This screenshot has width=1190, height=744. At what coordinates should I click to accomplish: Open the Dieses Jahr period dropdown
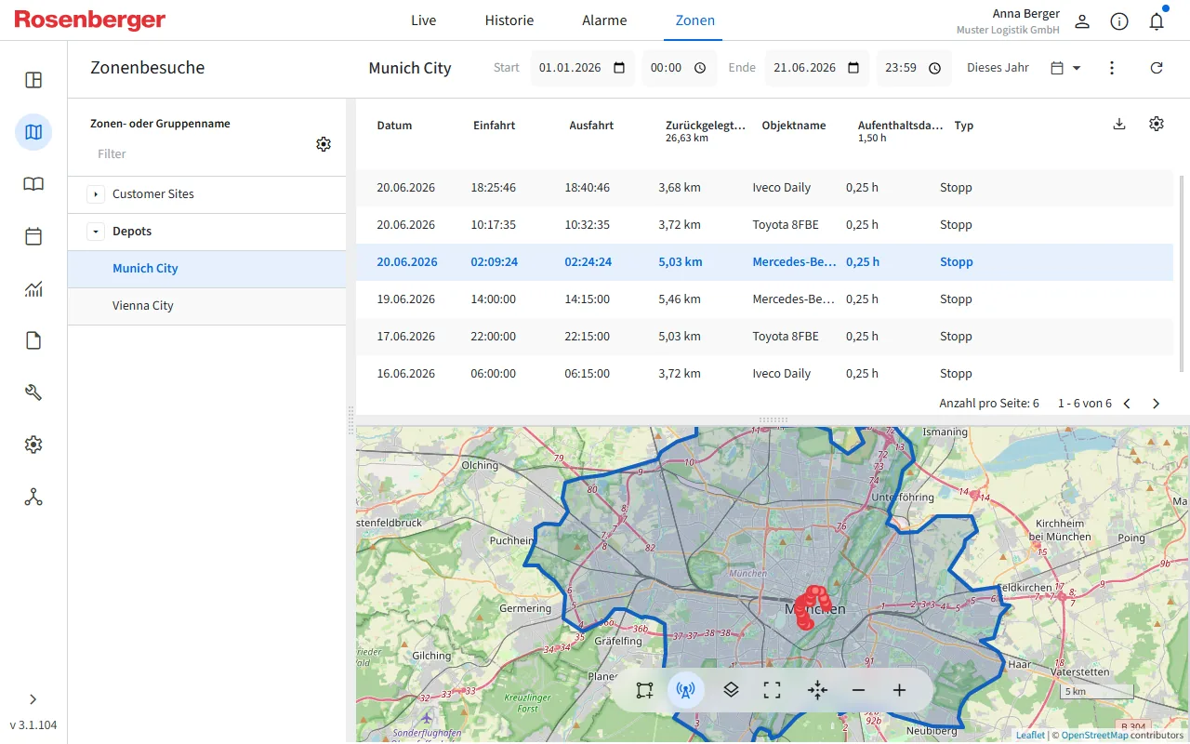[x=1065, y=68]
